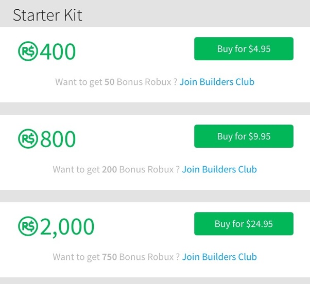
Task: Click the Robux icon beside 400
Action: pyautogui.click(x=28, y=51)
